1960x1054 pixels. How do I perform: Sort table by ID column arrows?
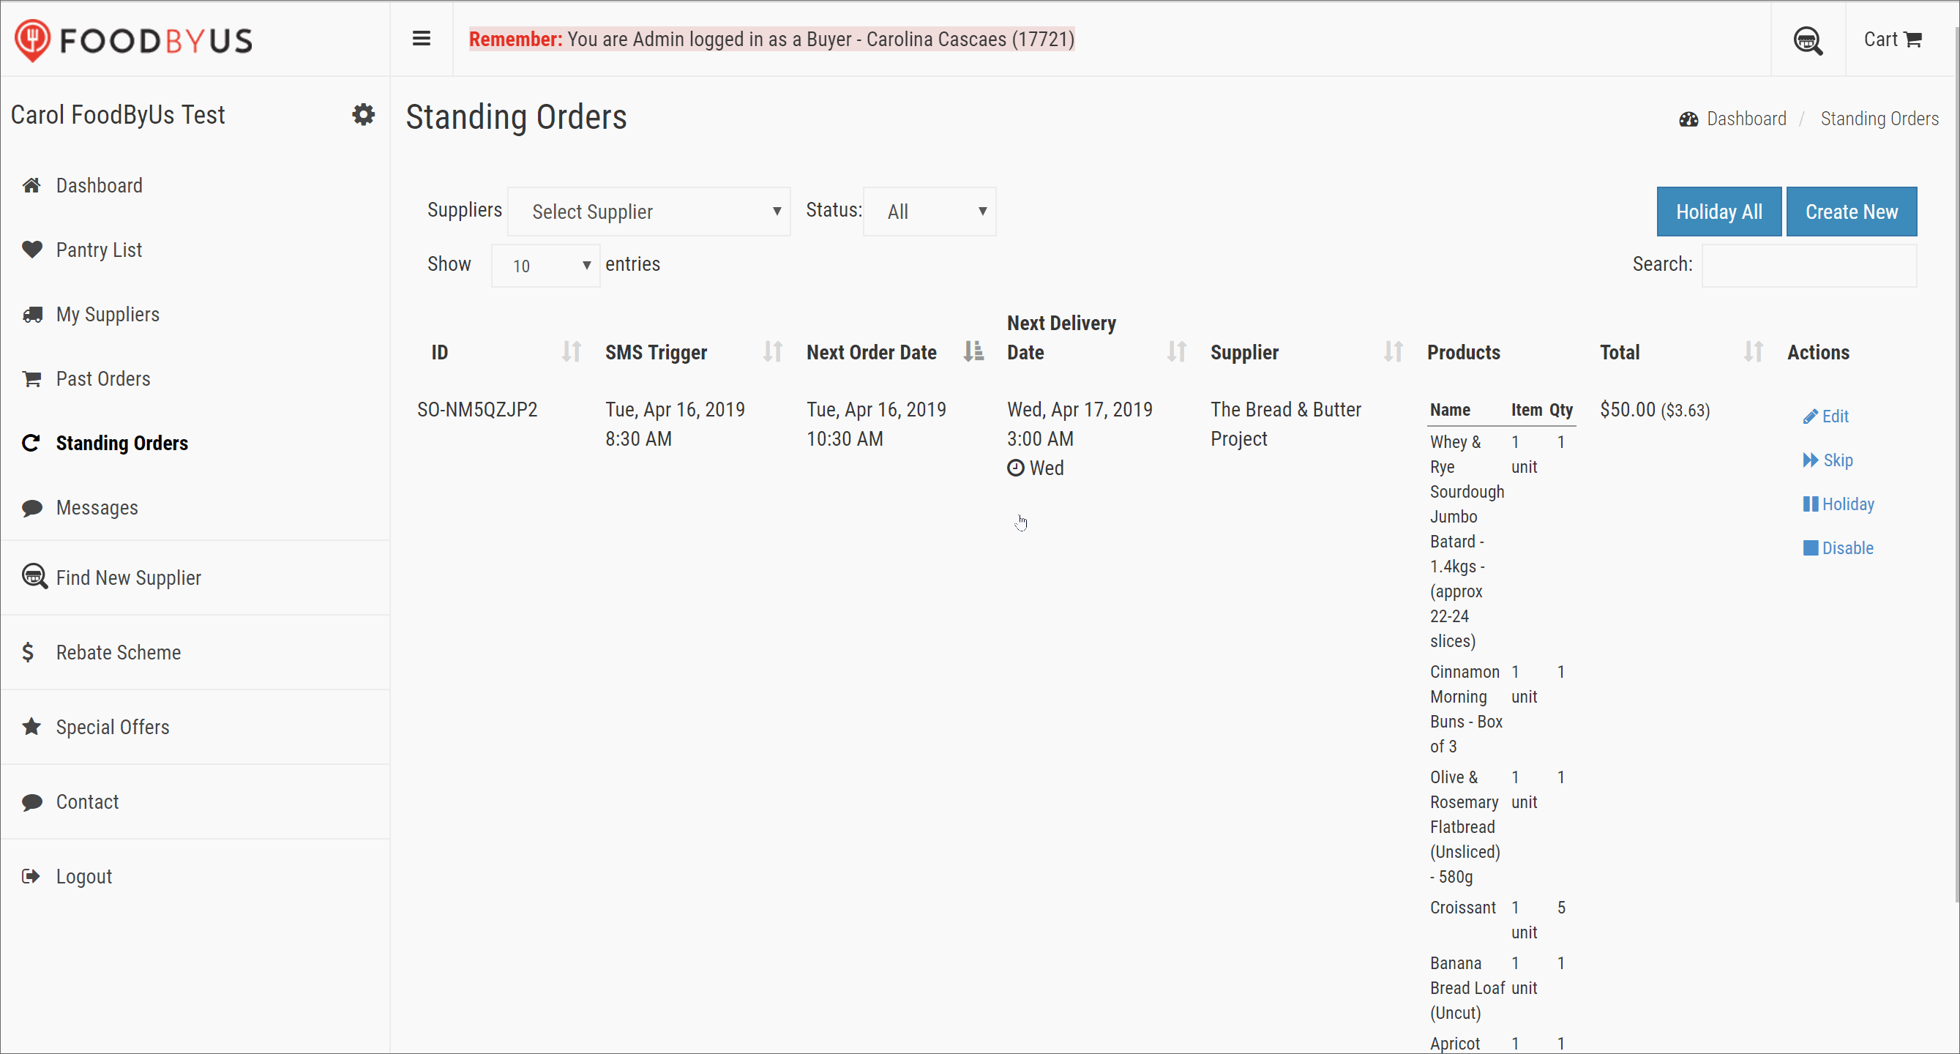coord(572,351)
